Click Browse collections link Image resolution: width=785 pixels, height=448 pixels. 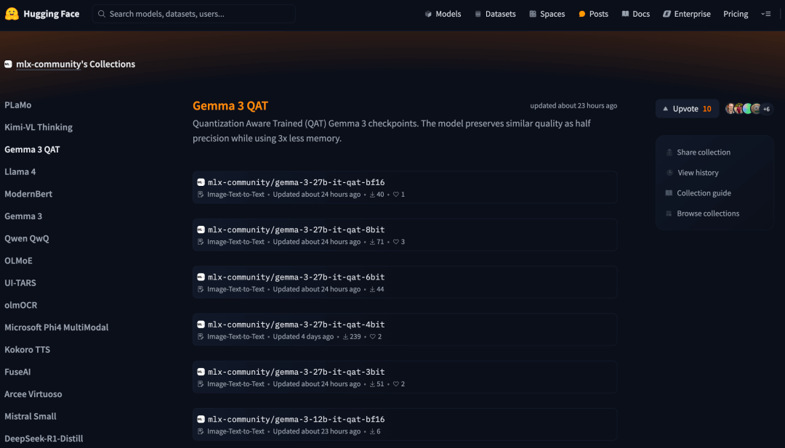coord(707,213)
